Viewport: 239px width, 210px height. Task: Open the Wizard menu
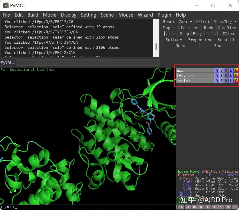[x=145, y=15]
